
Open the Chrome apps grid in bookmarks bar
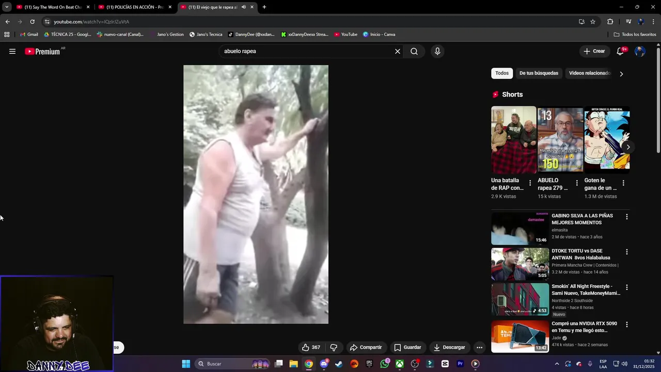coord(7,35)
